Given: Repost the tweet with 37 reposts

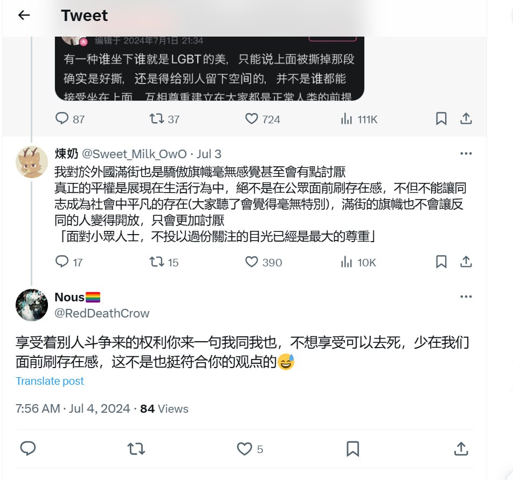Looking at the screenshot, I should point(164,119).
